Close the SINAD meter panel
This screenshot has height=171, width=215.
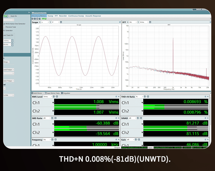tap(208, 118)
